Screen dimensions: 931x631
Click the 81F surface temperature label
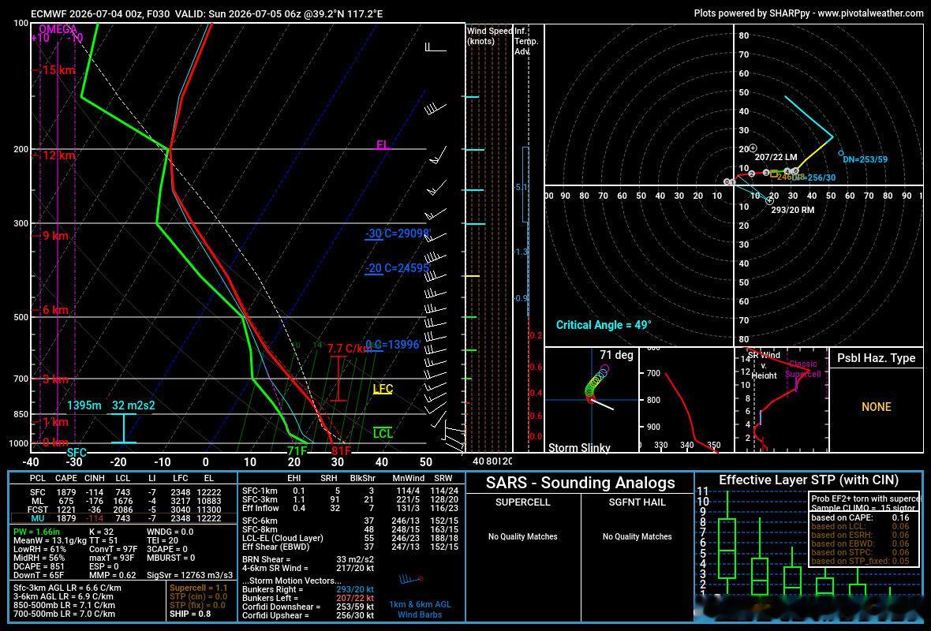click(x=341, y=451)
